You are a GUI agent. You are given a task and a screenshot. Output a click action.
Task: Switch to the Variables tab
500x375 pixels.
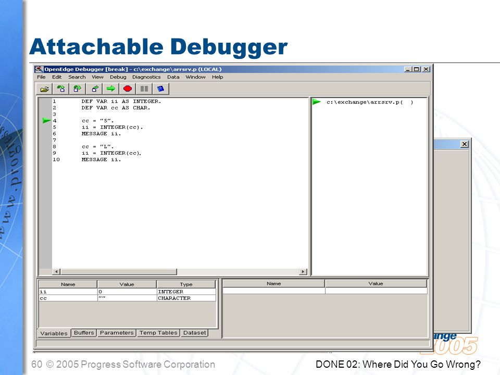point(54,333)
